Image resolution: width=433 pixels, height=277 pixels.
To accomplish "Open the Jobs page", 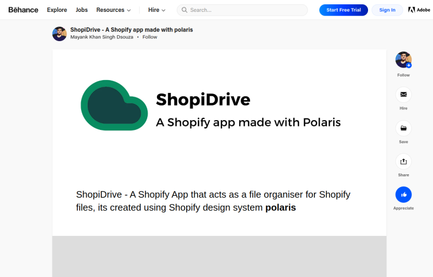I will click(x=82, y=10).
